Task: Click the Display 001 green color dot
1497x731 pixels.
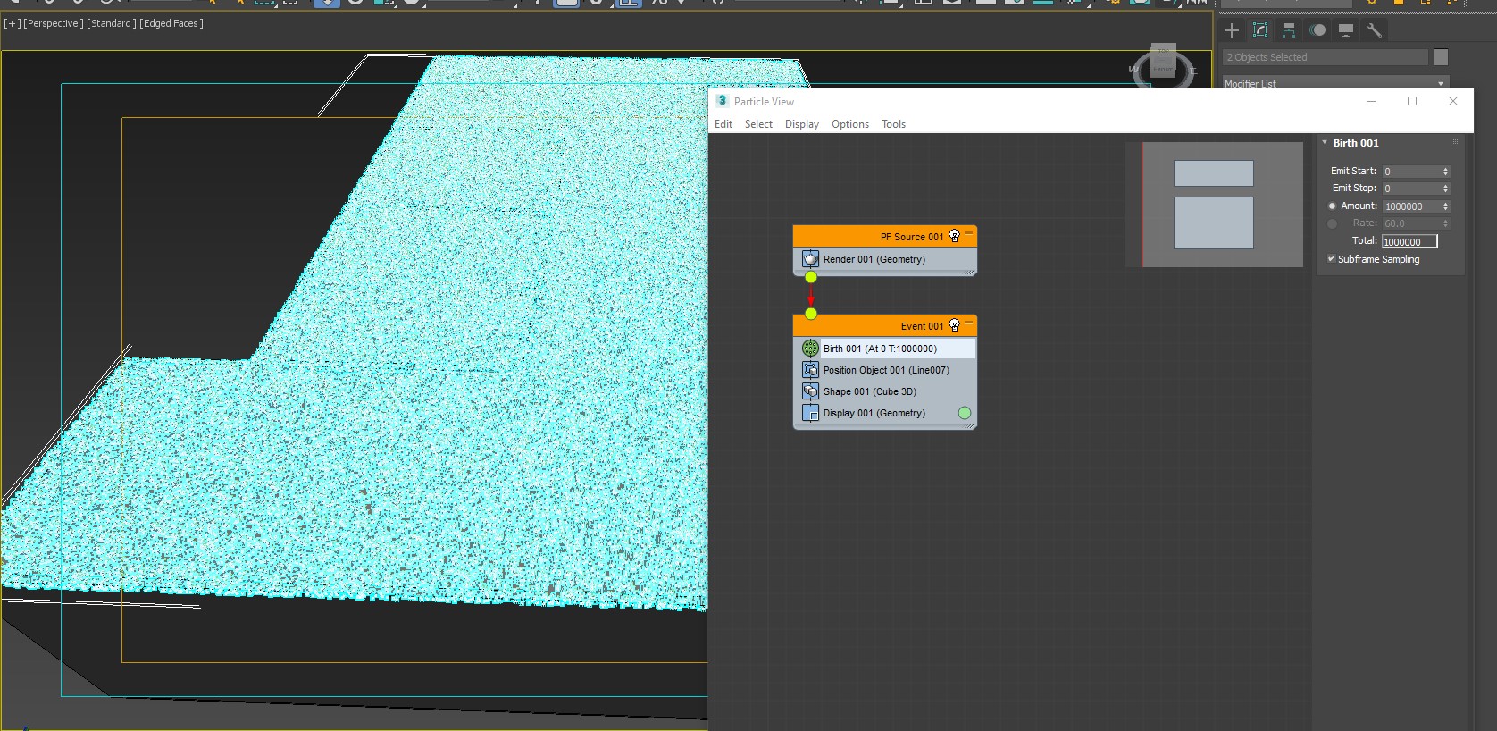Action: click(x=965, y=413)
